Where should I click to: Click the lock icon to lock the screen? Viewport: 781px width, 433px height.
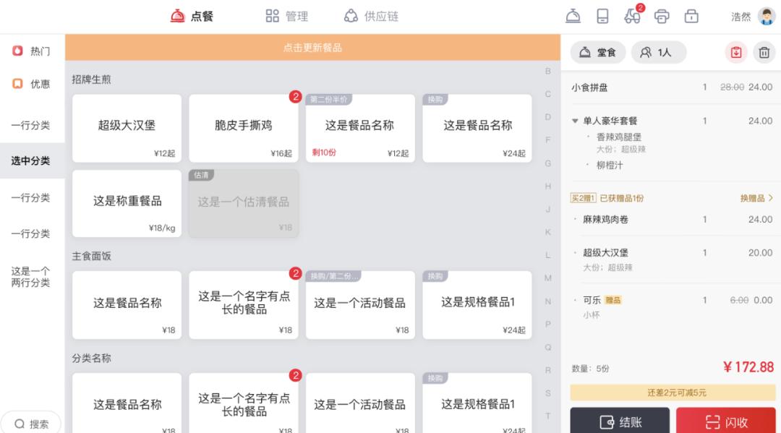(x=691, y=14)
